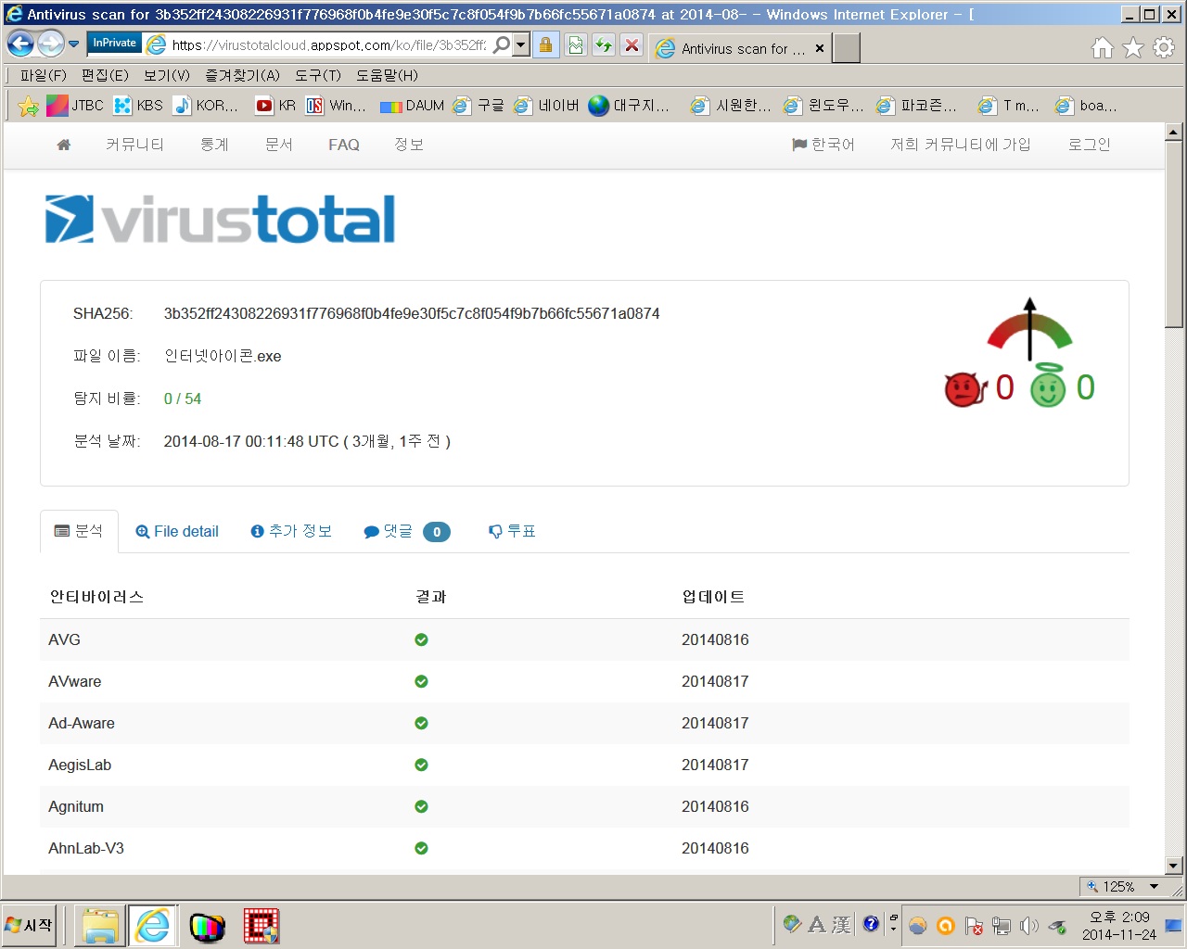The height and width of the screenshot is (949, 1187).
Task: Switch to the File detail tab
Action: pyautogui.click(x=177, y=531)
